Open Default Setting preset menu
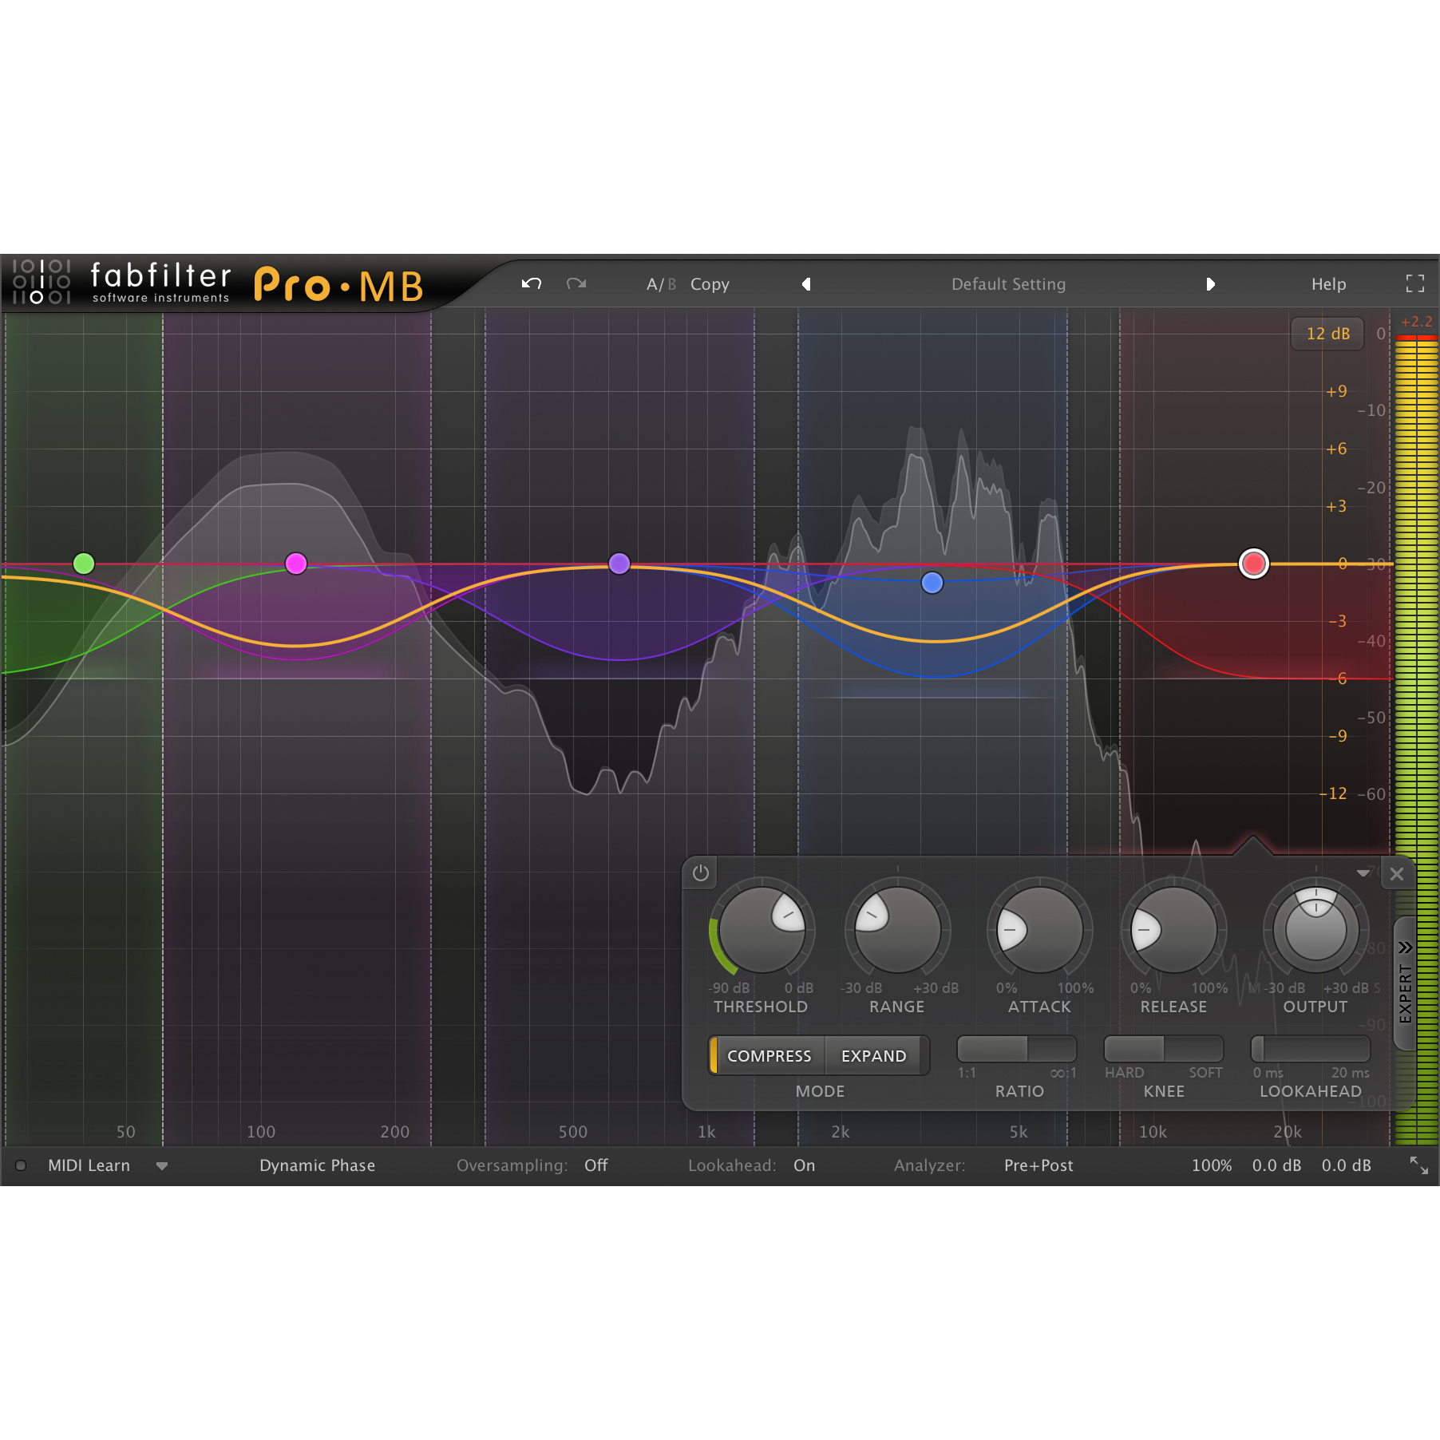The height and width of the screenshot is (1440, 1440). tap(1008, 284)
